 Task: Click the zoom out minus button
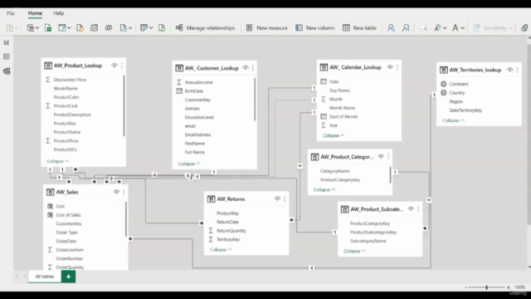[x=466, y=287]
